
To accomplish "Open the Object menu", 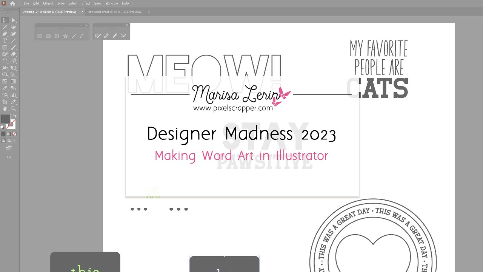I will 48,3.
